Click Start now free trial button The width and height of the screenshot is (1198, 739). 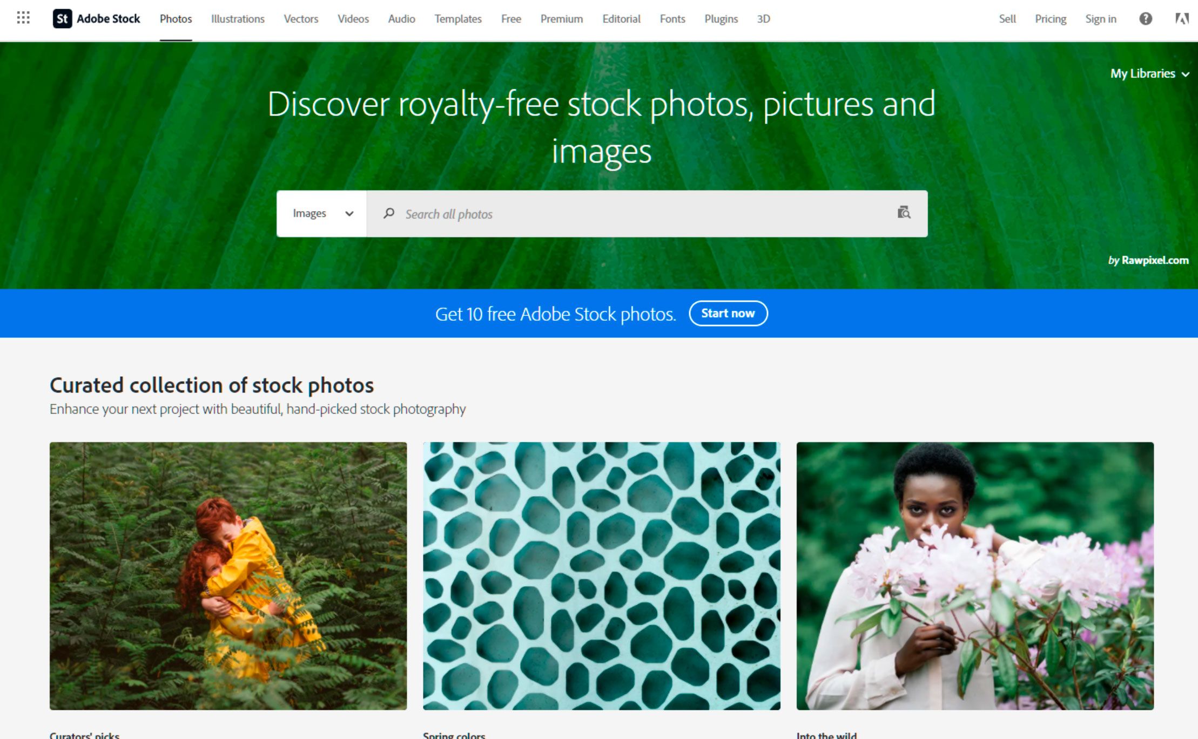[x=726, y=312]
